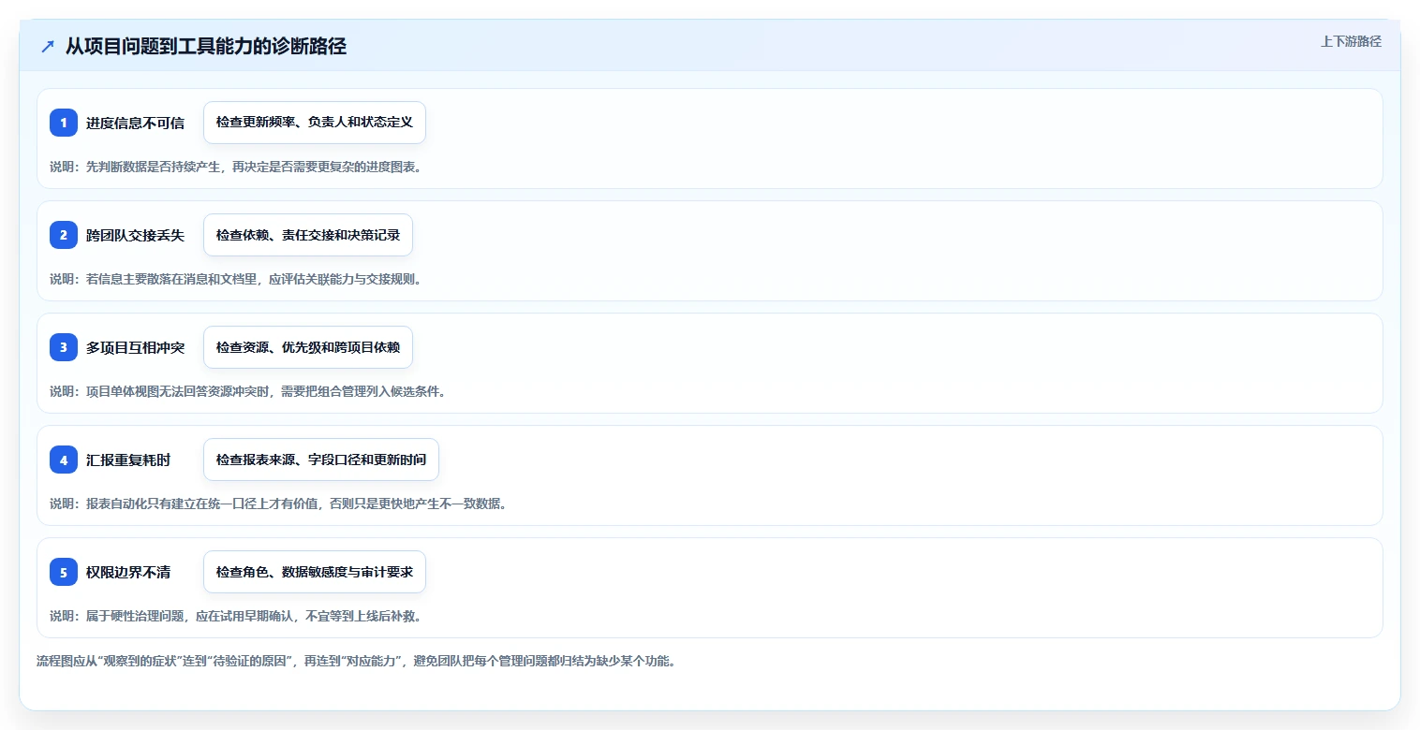Click the heading 从项目问题到工具能力的诊断路径
Viewport: 1420px width, 730px height.
click(206, 47)
